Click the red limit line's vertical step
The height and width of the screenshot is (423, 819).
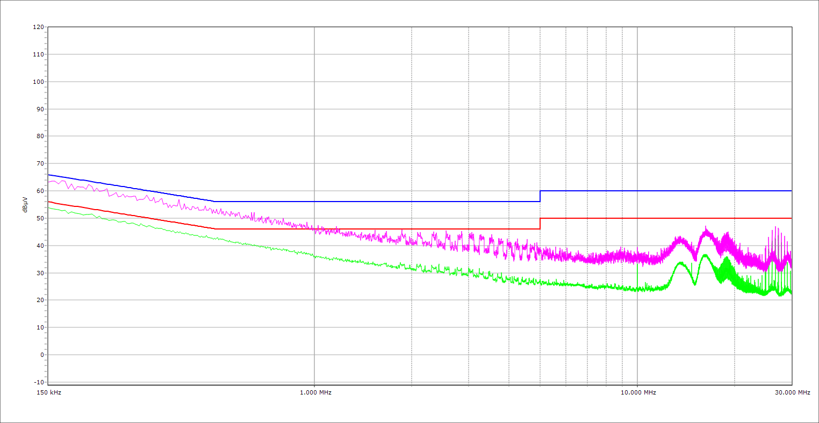click(540, 224)
